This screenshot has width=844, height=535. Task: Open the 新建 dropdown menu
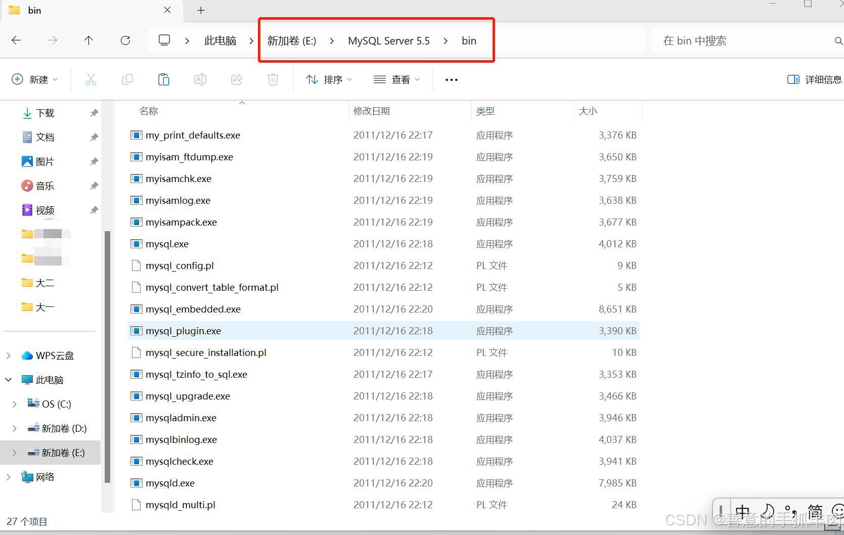35,79
